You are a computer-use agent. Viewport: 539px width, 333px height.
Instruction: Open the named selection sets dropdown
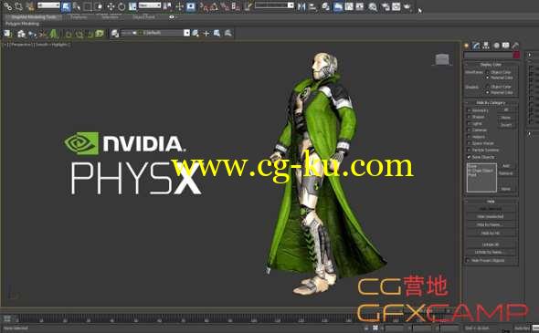tap(274, 5)
